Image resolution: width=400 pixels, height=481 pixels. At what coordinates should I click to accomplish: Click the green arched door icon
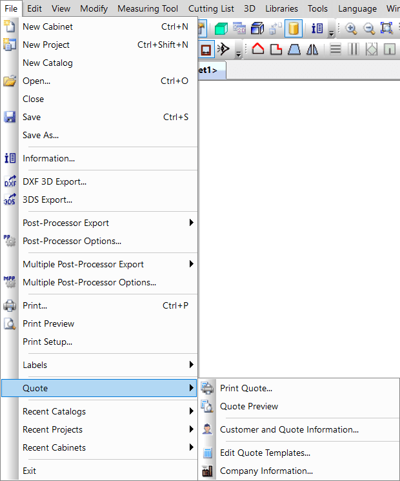coord(390,49)
